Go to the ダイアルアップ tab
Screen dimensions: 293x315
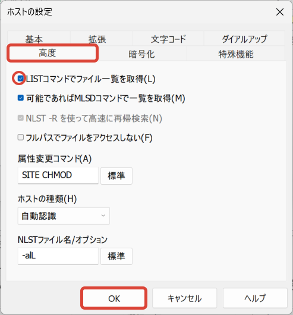pos(244,38)
